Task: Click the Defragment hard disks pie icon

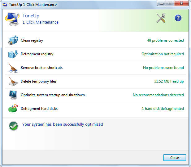Action: 13,108
